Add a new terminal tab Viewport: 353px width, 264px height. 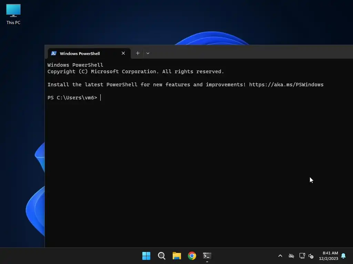[x=138, y=53]
